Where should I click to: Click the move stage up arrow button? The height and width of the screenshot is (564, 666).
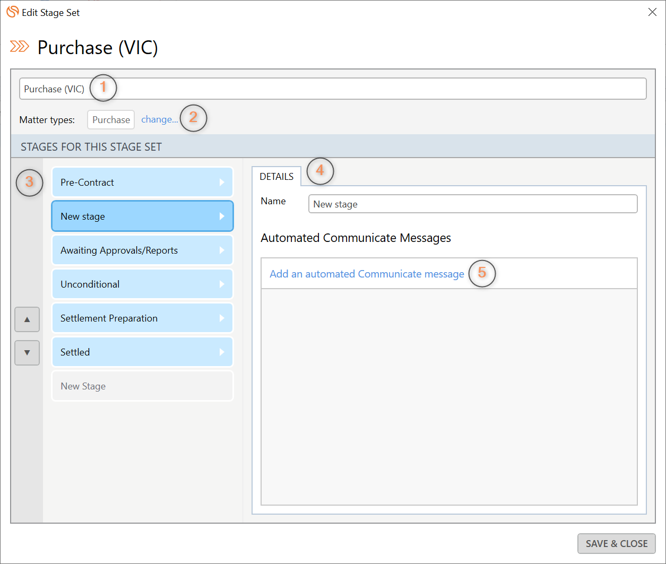(27, 319)
